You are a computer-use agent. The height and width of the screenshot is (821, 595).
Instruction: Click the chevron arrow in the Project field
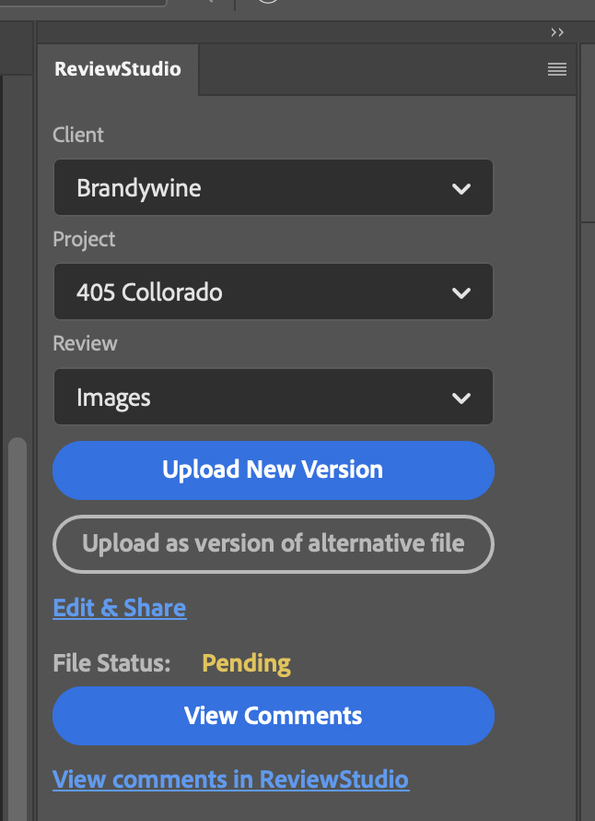coord(461,293)
